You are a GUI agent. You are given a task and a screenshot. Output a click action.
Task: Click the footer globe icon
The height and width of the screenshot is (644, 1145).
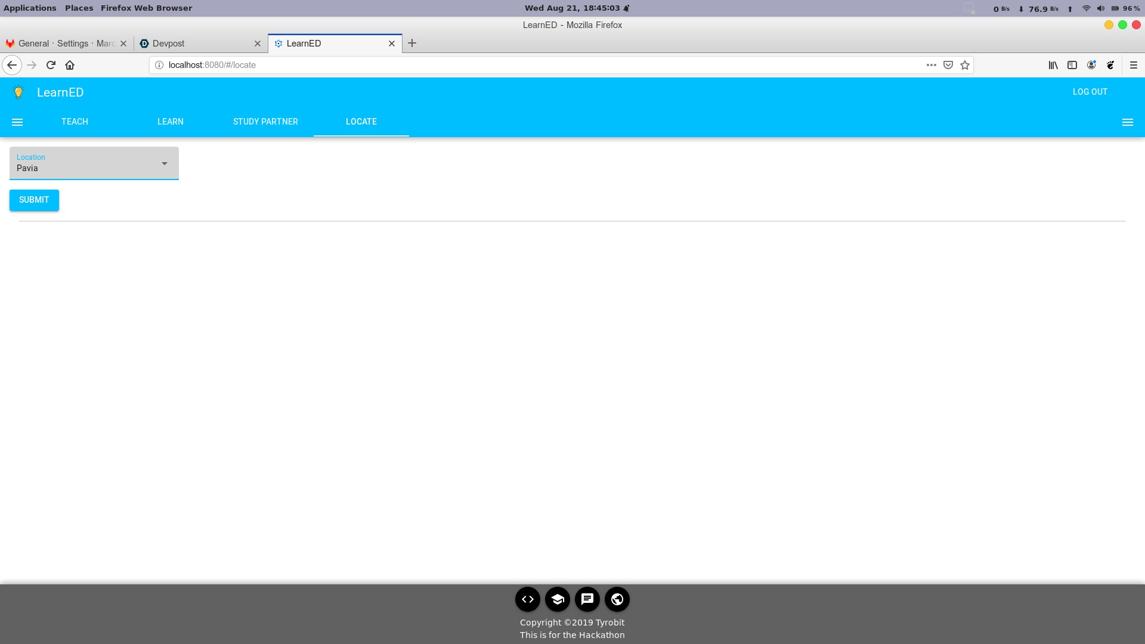tap(617, 599)
